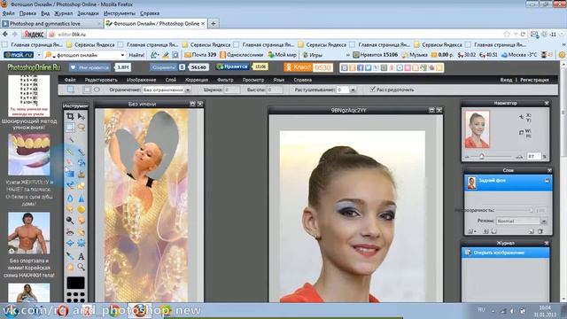
Task: Select the Magic Wand tool
Action: pyautogui.click(x=70, y=139)
